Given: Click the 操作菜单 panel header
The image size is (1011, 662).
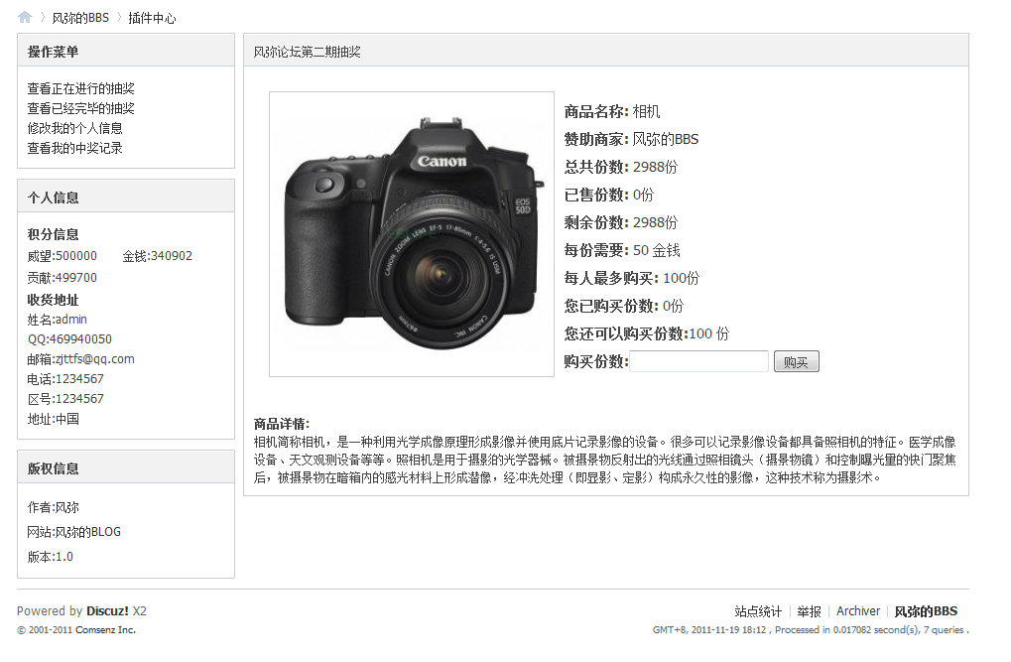Looking at the screenshot, I should (126, 51).
